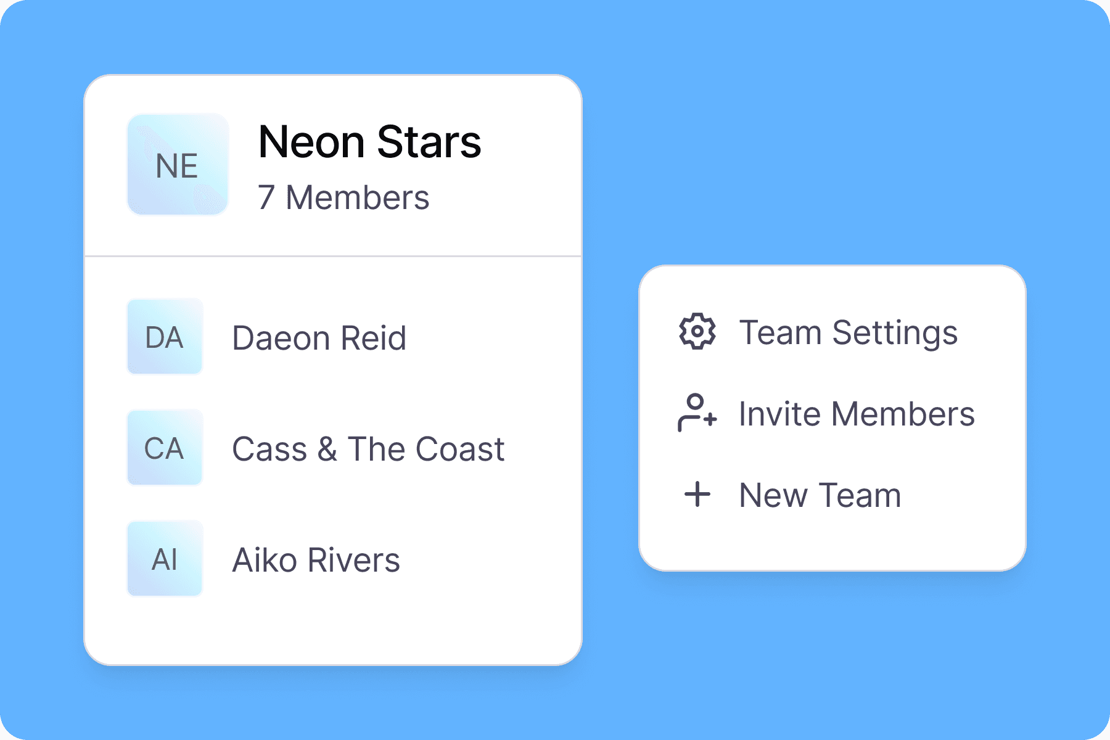
Task: Select Aiko Rivers from the list
Action: pyautogui.click(x=316, y=560)
